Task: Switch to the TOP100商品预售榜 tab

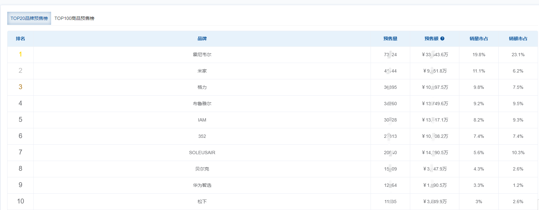Action: 74,18
